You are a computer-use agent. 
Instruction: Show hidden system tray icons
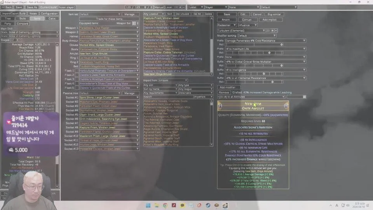tap(331, 205)
